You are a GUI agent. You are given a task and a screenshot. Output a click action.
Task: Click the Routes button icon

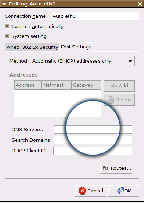[105, 168]
